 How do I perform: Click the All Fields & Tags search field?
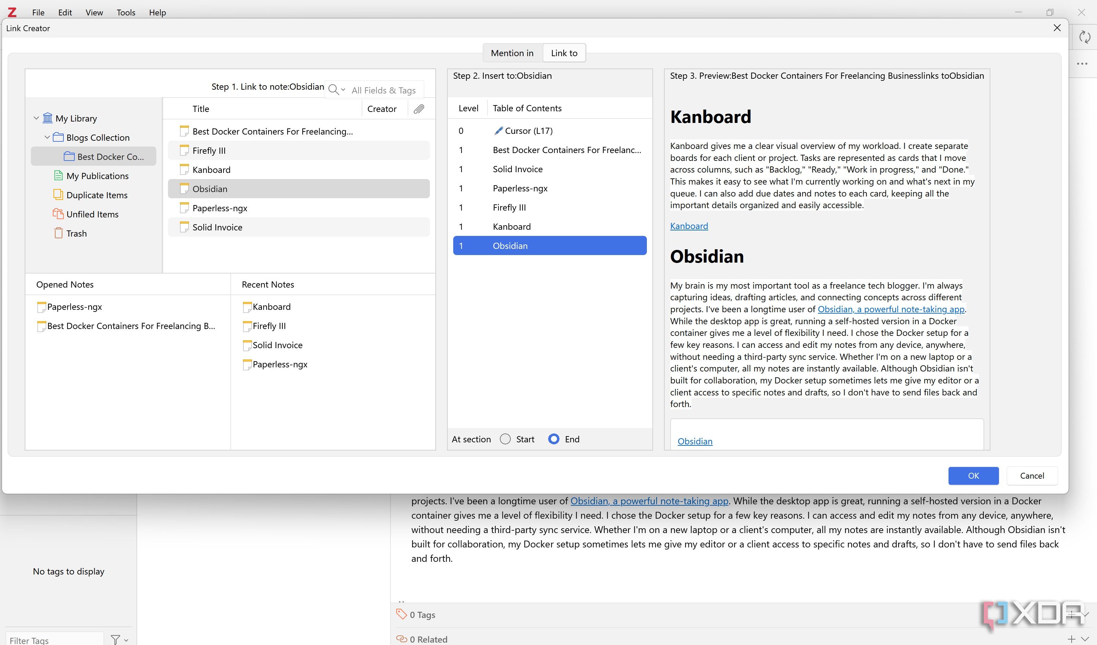(x=384, y=90)
